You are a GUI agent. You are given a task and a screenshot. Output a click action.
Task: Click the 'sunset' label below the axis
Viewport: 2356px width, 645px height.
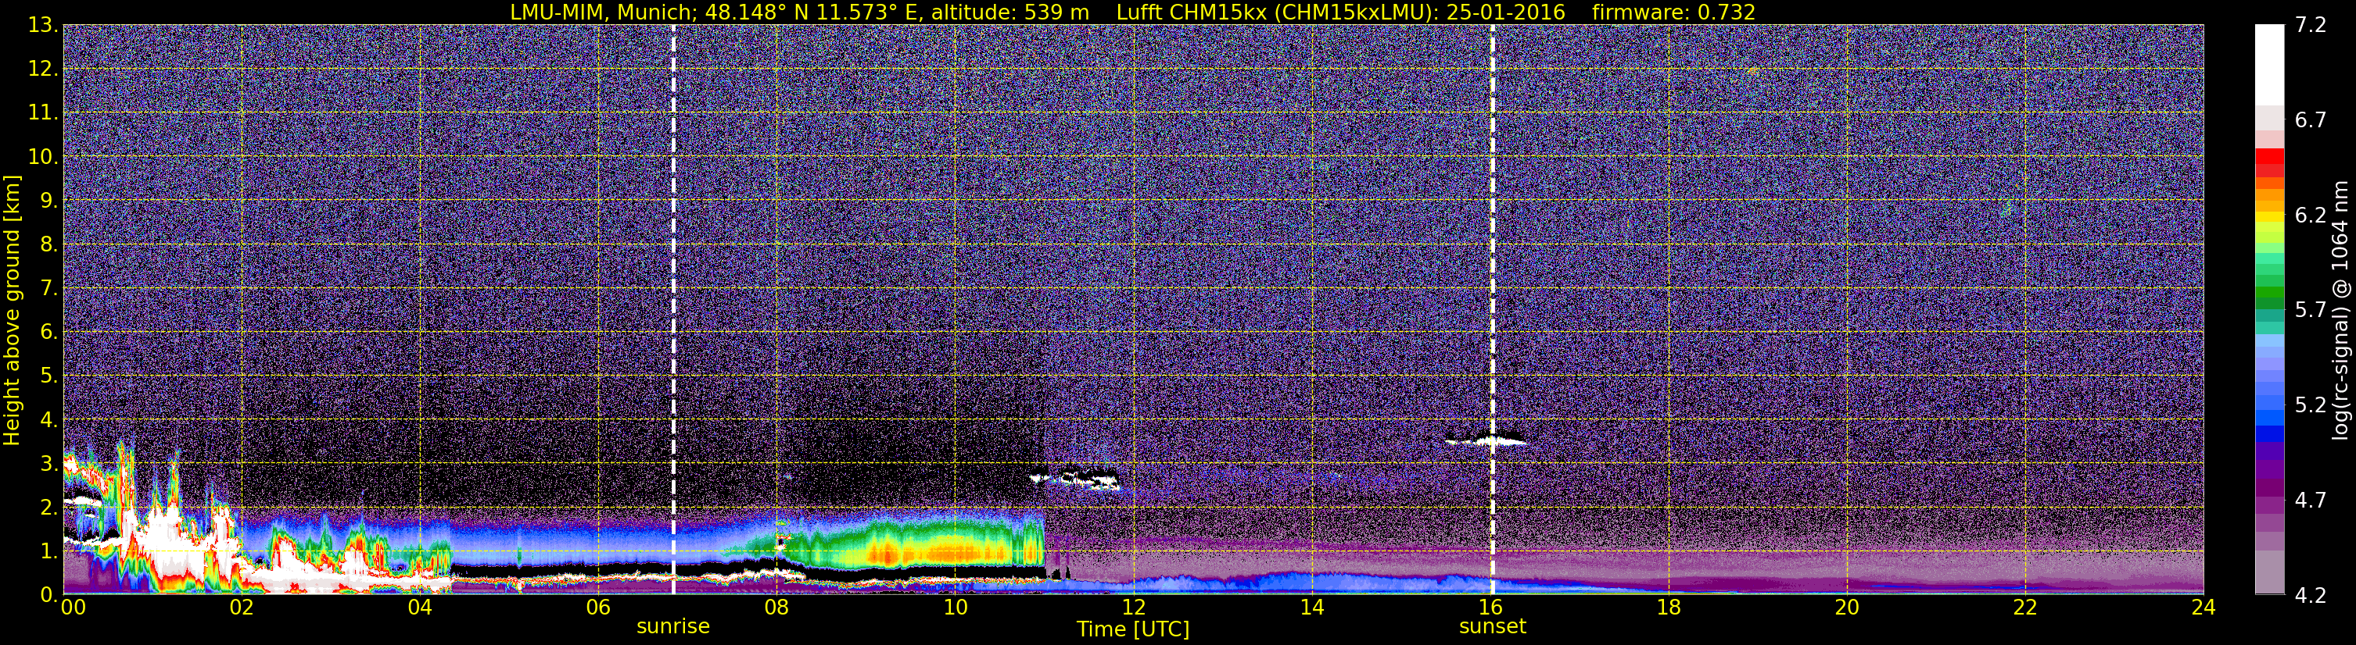[1493, 625]
